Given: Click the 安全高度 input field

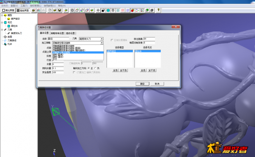Looking at the screenshot, I should click(x=58, y=72).
